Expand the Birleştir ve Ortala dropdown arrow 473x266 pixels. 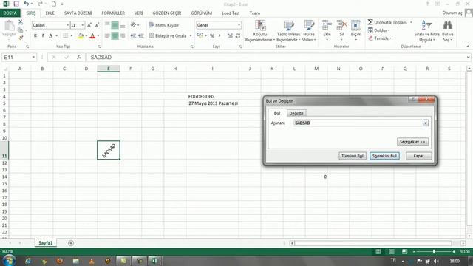tap(191, 36)
